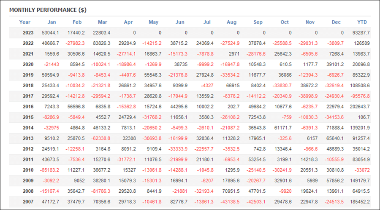
Task: Select the 2008 March value -81766.3
Action: [x=100, y=191]
